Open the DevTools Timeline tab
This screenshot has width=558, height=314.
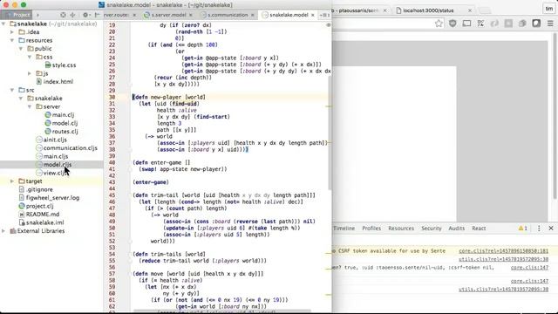point(344,229)
